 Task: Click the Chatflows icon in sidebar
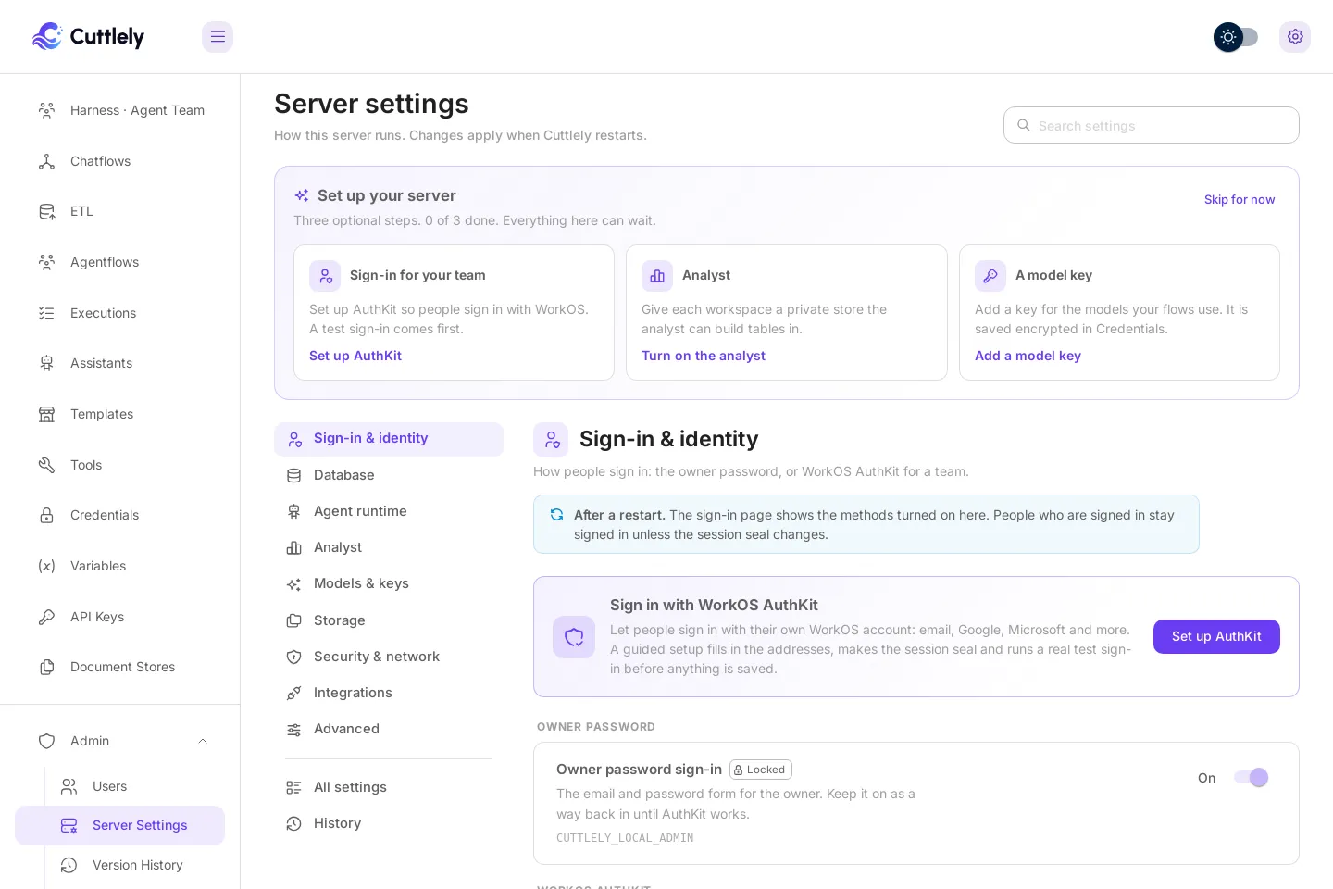[x=46, y=161]
